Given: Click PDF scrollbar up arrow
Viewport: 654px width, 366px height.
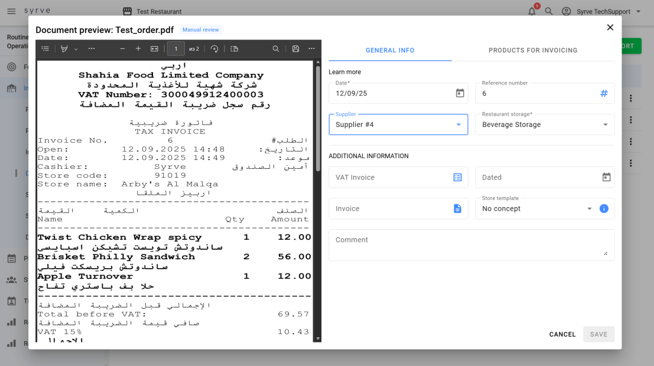Looking at the screenshot, I should [318, 62].
